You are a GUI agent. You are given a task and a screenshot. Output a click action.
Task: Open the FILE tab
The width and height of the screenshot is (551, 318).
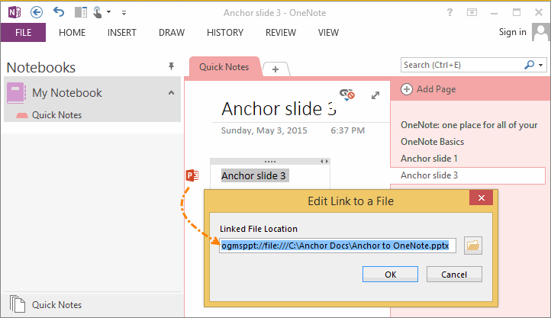click(x=23, y=33)
